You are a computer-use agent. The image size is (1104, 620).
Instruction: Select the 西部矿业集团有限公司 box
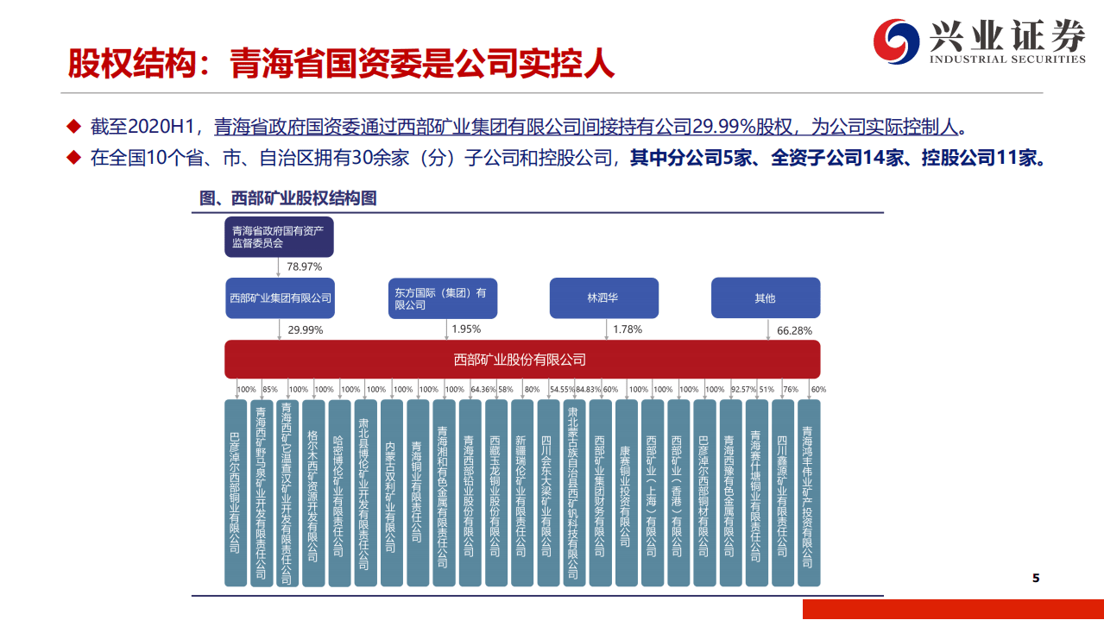(x=279, y=297)
